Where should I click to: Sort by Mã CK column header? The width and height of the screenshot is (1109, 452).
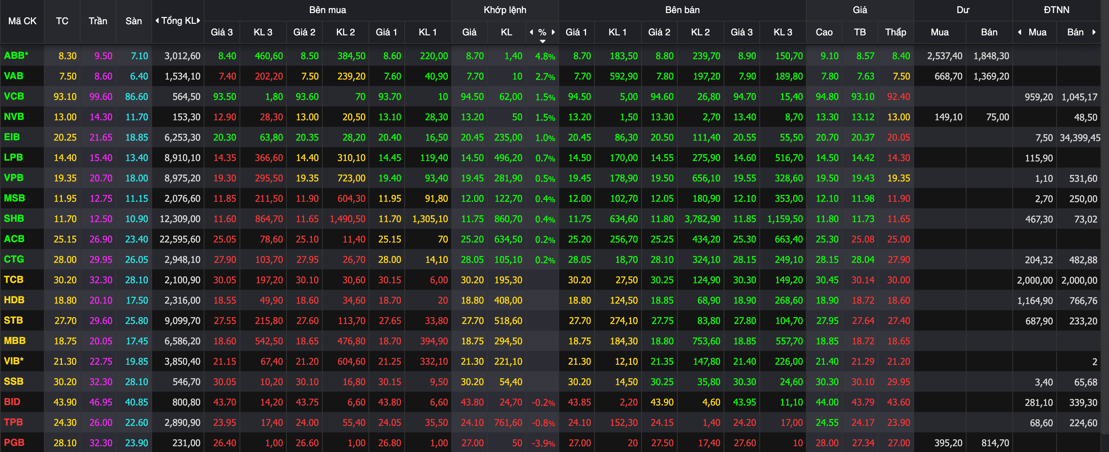tap(22, 21)
